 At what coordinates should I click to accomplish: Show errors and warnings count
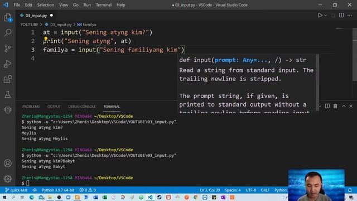pyautogui.click(x=88, y=190)
